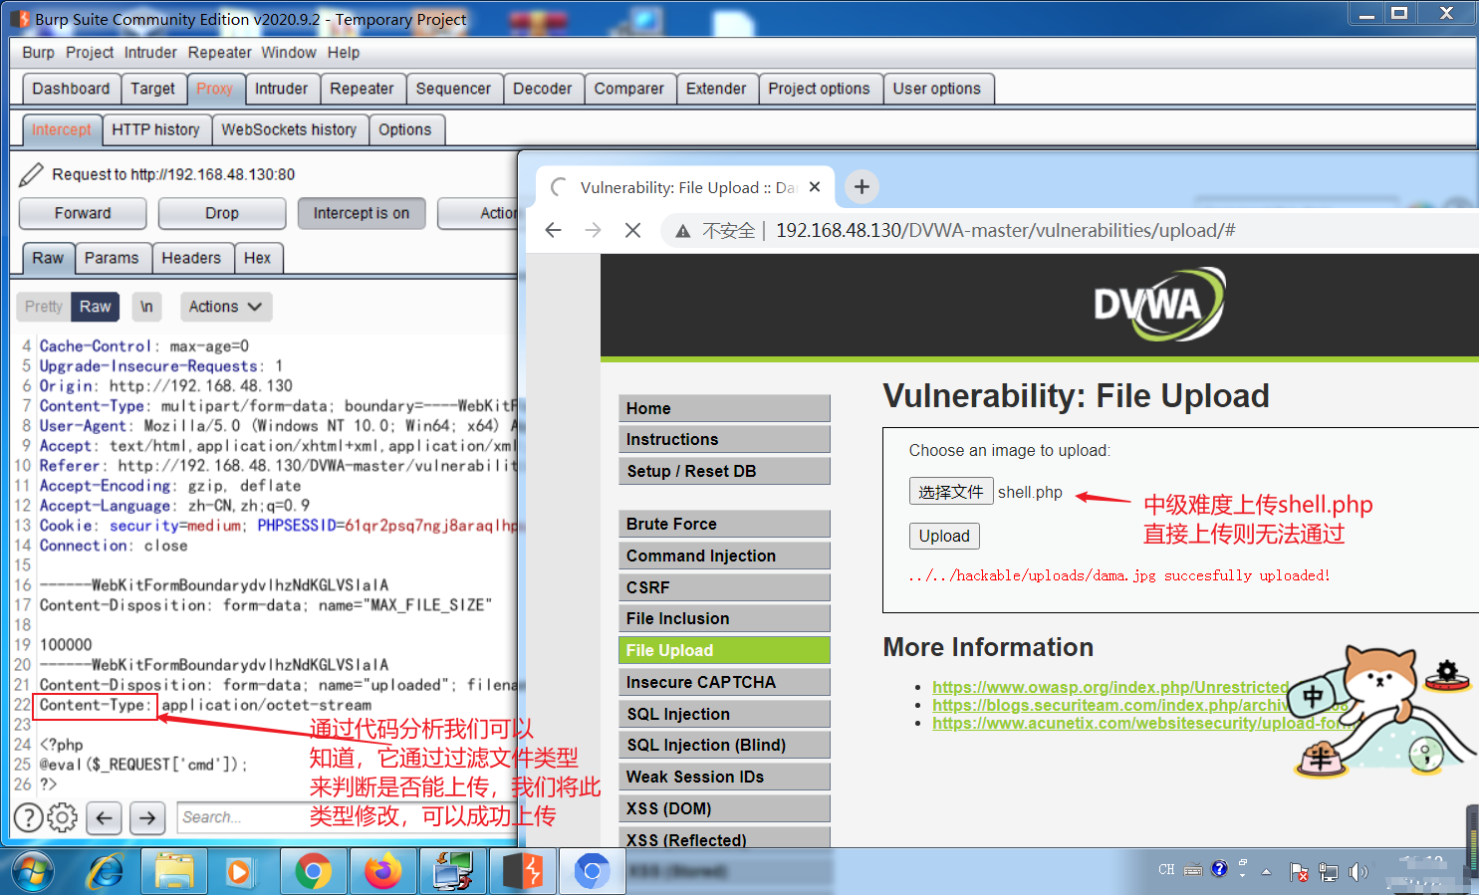
Task: Expand the Actions dropdown in editor
Action: coord(225,307)
